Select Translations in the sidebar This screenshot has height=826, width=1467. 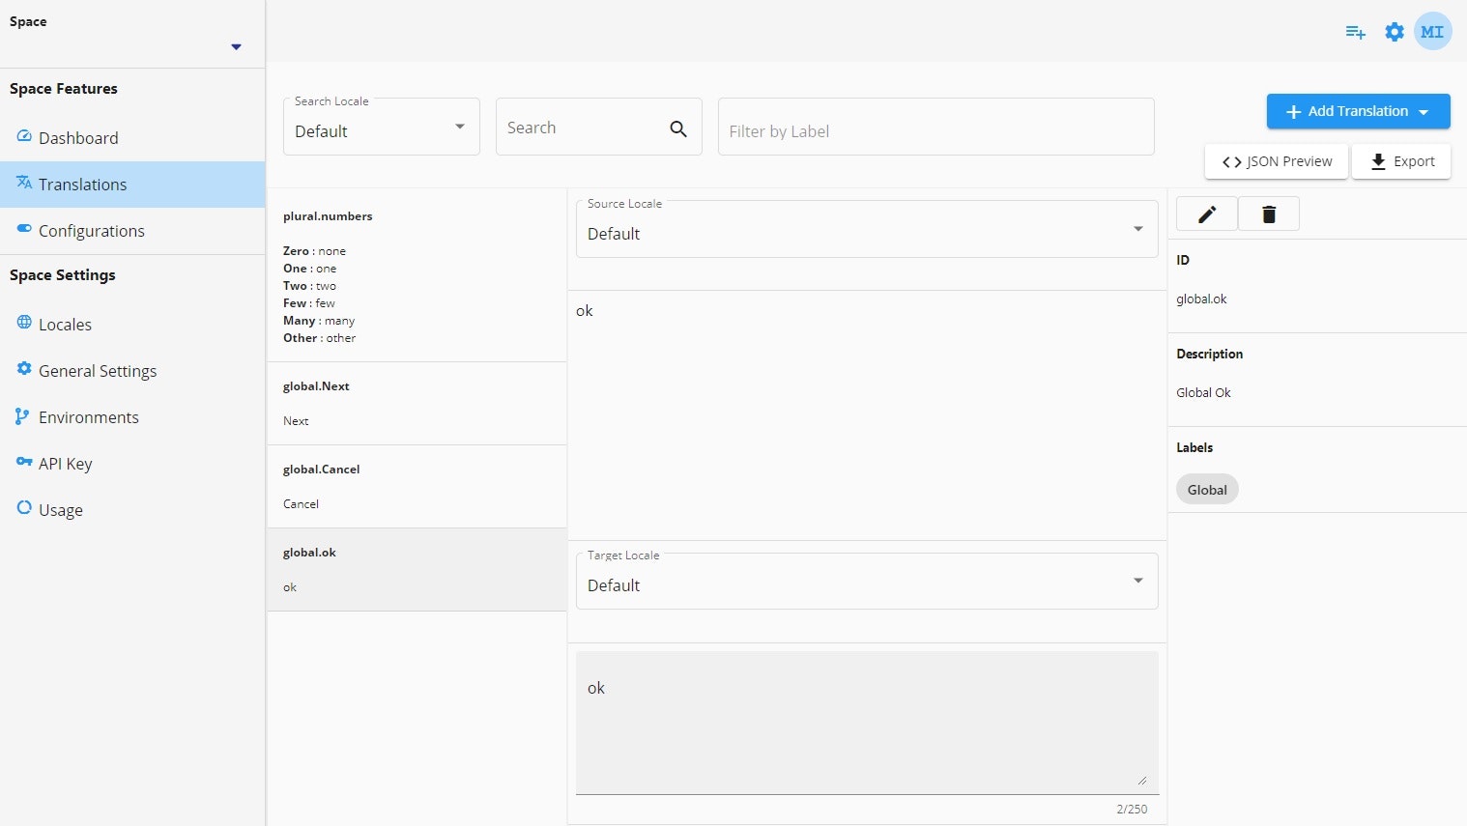tap(132, 185)
